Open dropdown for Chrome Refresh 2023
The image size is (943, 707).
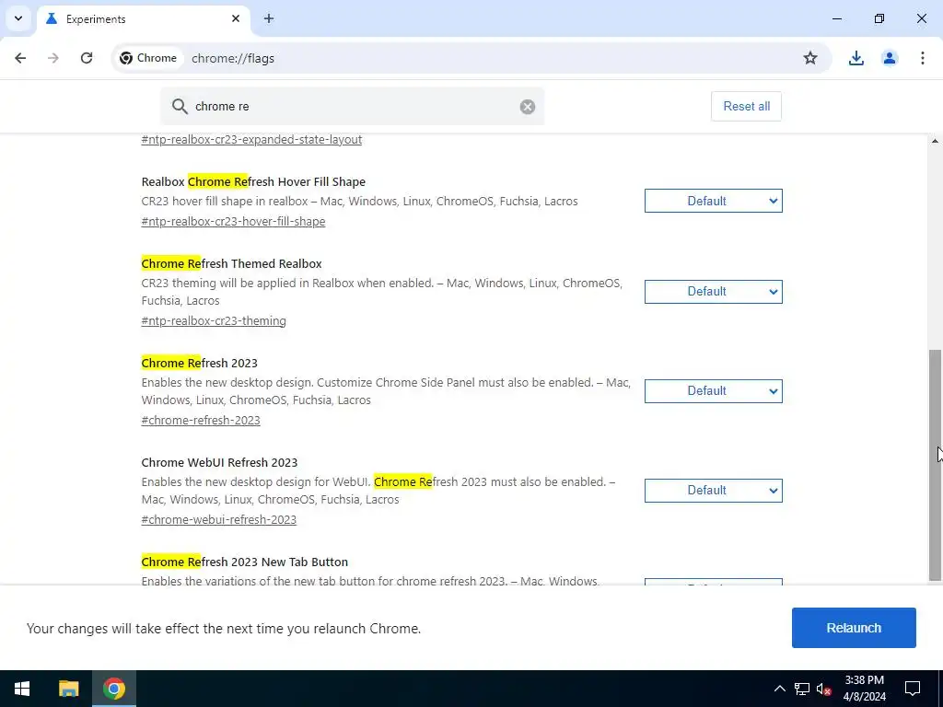[714, 390]
